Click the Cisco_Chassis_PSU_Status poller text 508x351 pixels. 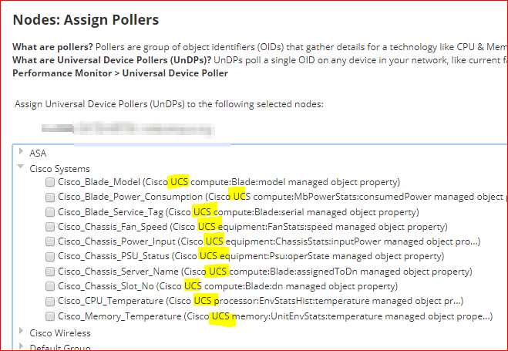pos(251,256)
